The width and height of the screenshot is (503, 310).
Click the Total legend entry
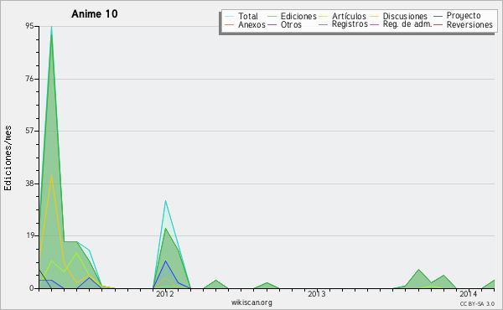click(x=247, y=16)
